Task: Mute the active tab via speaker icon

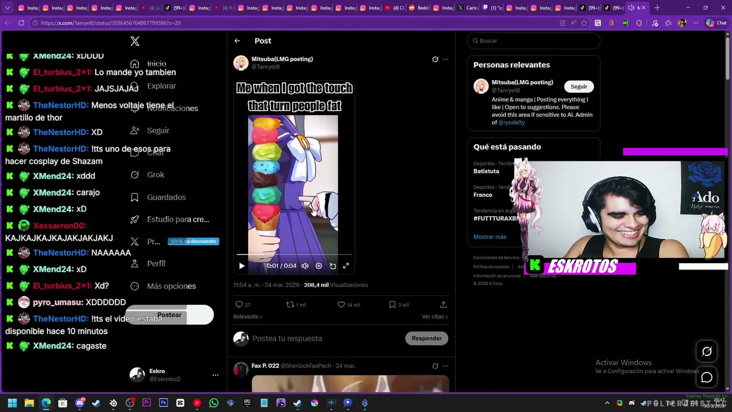Action: point(631,8)
